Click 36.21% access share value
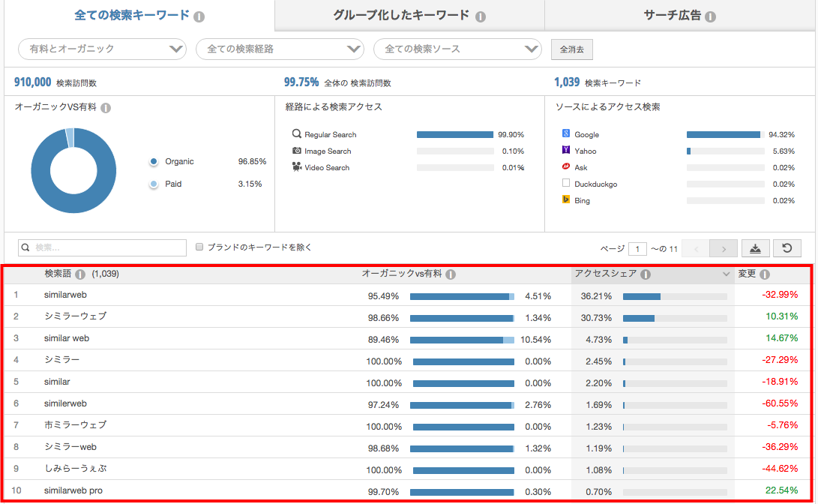Image resolution: width=818 pixels, height=504 pixels. pyautogui.click(x=596, y=296)
